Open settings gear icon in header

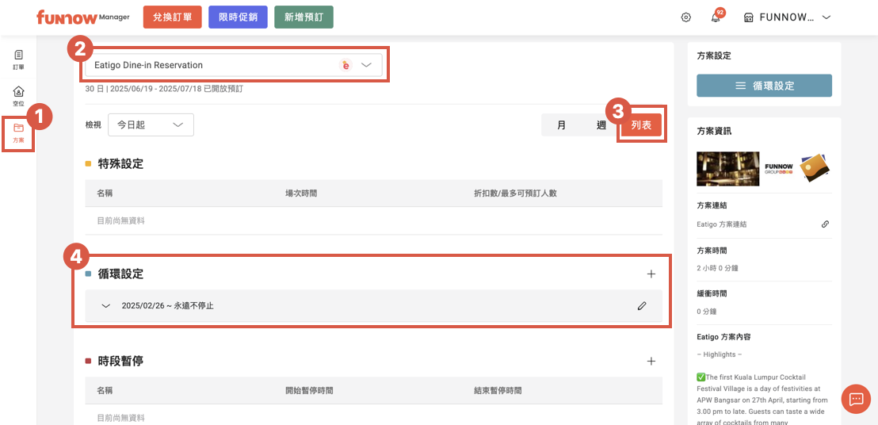coord(686,17)
